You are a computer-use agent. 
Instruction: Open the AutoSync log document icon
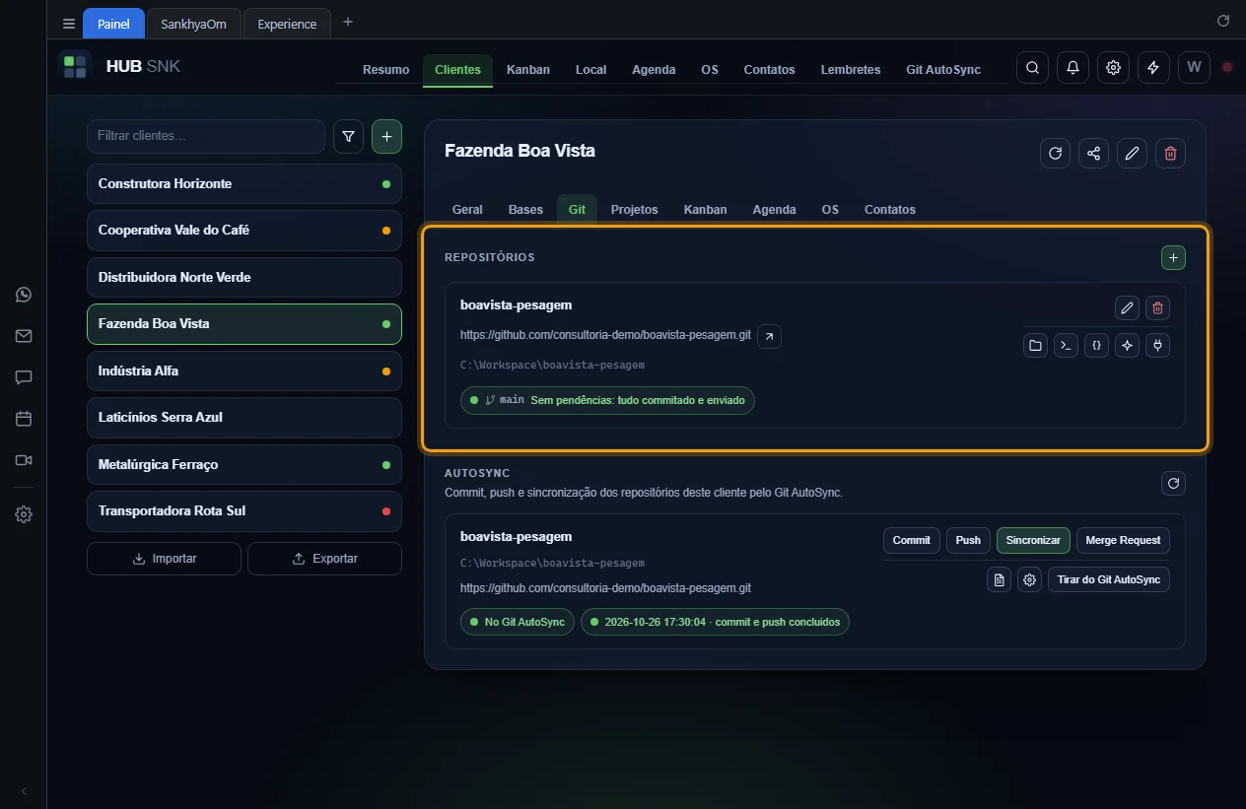coord(1000,580)
